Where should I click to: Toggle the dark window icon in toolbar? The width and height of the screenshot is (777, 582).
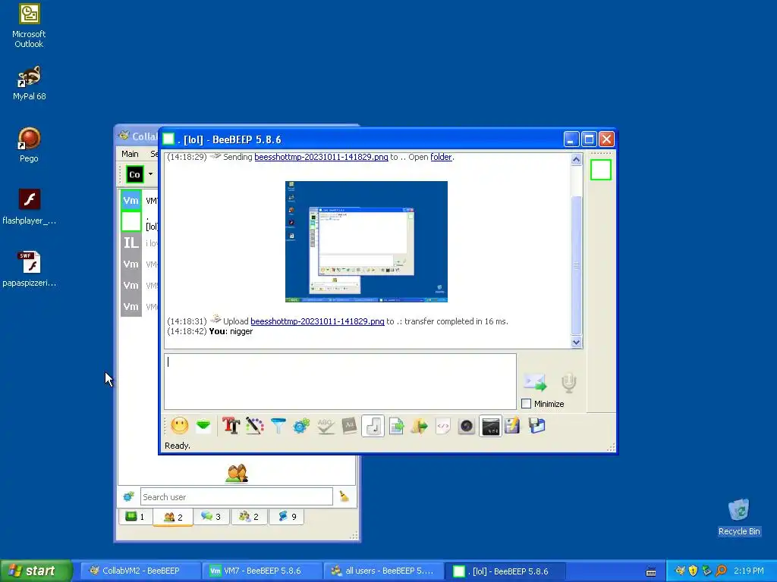pos(491,426)
